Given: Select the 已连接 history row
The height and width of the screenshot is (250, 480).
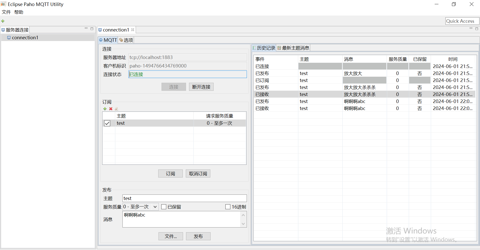Looking at the screenshot, I should click(364, 66).
